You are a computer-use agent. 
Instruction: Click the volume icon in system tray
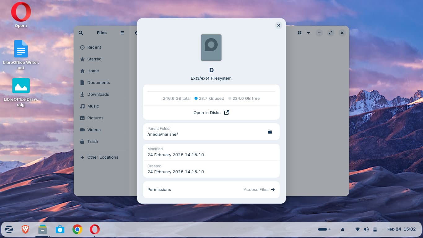pos(366,229)
